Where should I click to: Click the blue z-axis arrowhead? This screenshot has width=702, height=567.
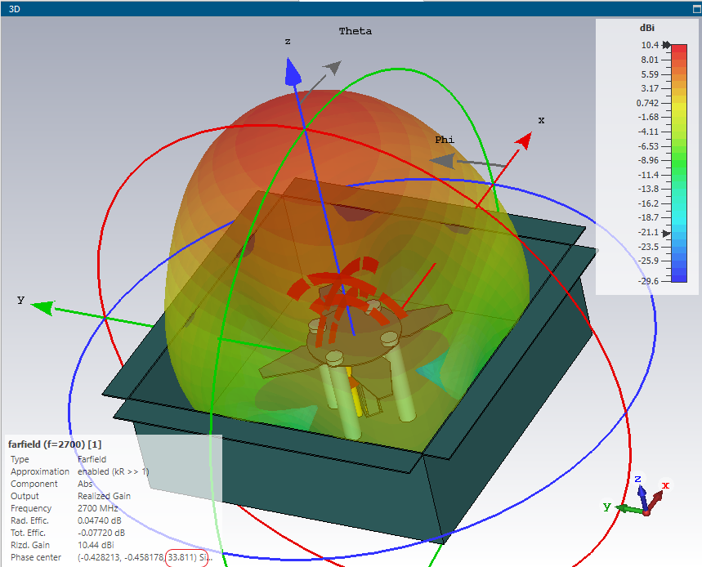point(293,71)
